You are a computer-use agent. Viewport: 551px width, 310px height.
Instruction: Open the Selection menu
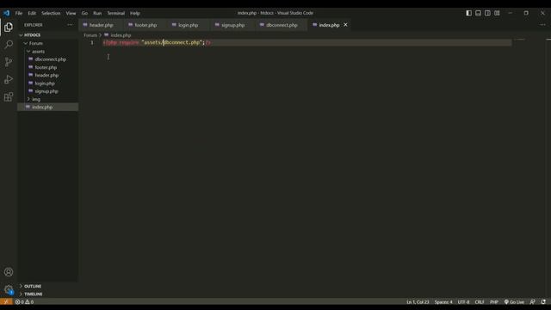(x=51, y=13)
